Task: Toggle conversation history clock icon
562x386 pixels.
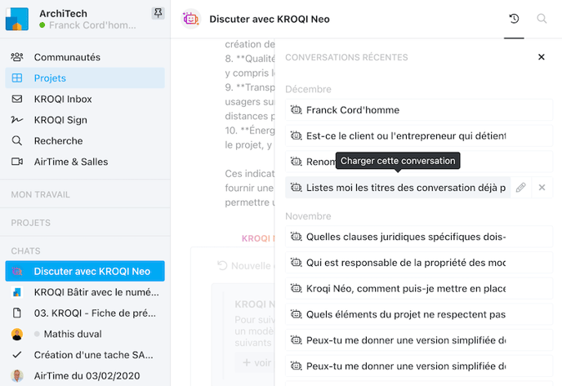Action: (514, 19)
